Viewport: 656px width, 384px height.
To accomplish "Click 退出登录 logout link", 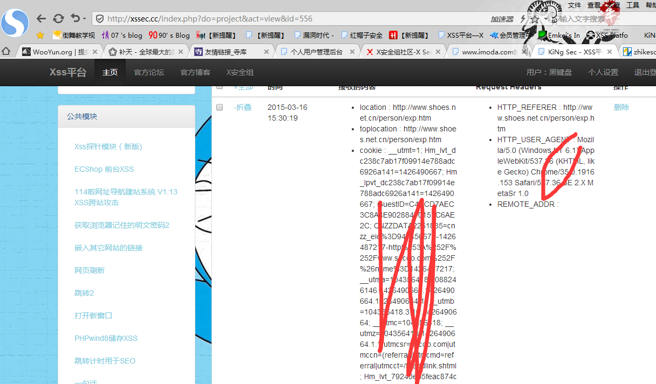I will [x=645, y=72].
